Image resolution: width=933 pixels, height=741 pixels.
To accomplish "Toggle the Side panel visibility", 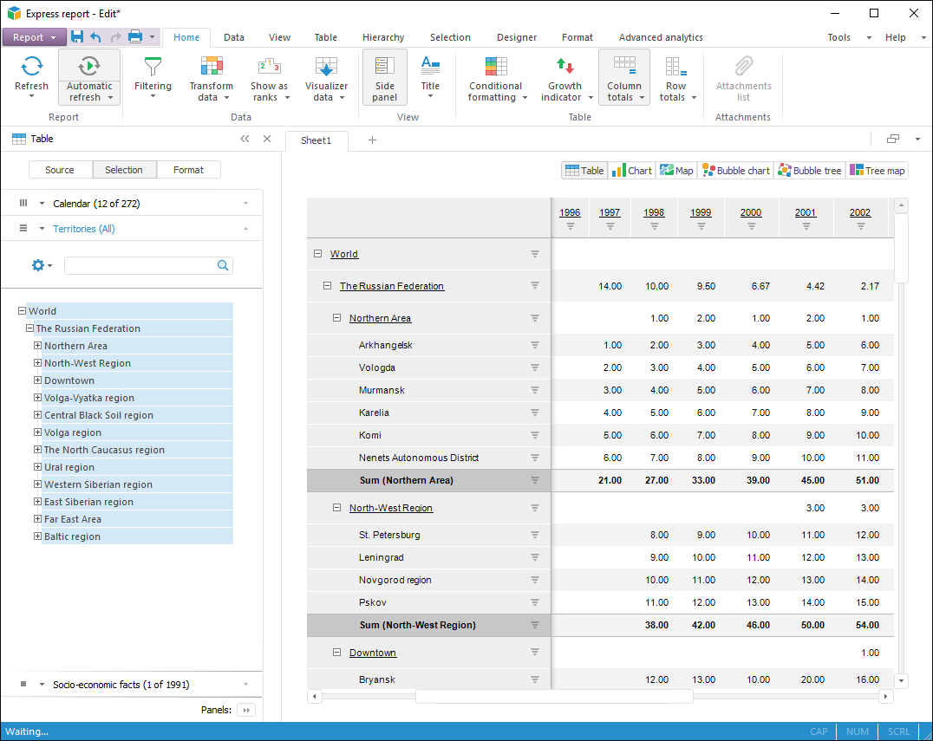I will [384, 76].
